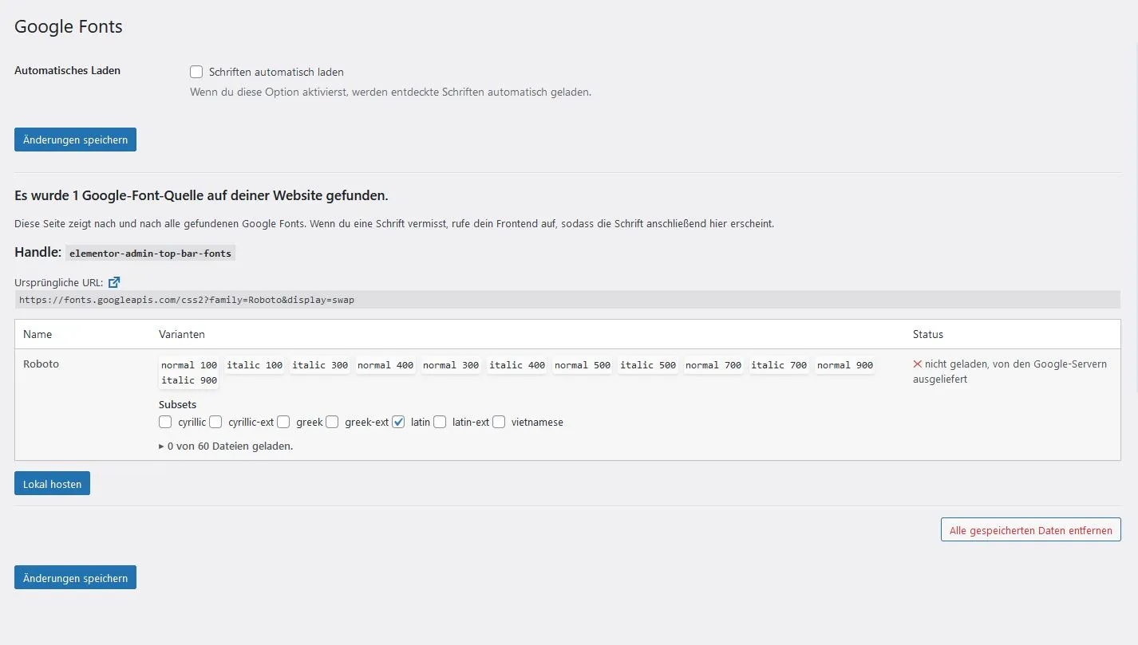Click the bottom Änderungen speichern button

coord(75,578)
